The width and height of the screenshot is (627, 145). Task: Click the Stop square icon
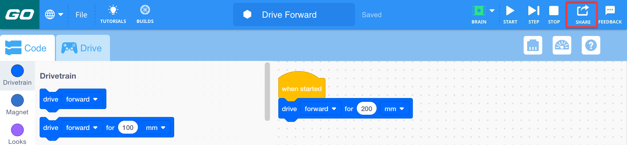pyautogui.click(x=554, y=11)
